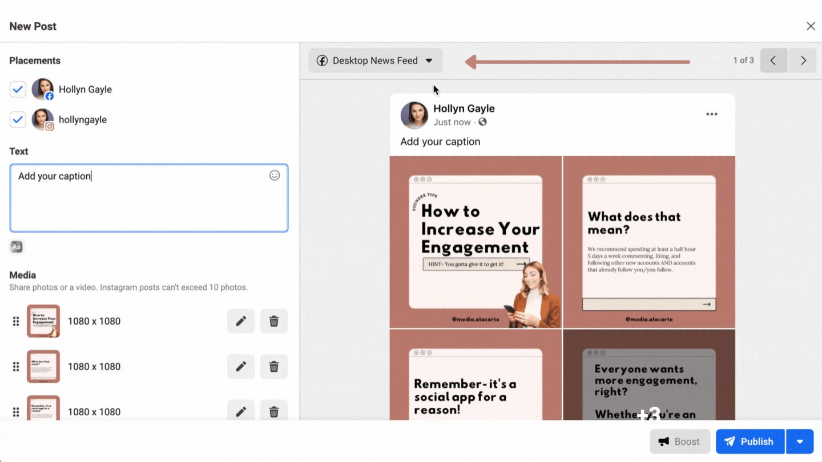This screenshot has height=462, width=822.
Task: Open the post preview three-dot menu
Action: pos(711,114)
